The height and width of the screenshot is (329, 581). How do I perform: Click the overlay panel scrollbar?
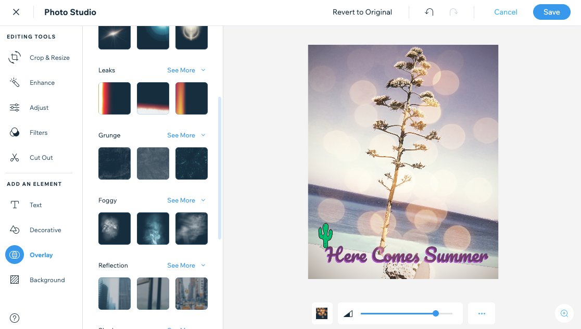pyautogui.click(x=220, y=168)
